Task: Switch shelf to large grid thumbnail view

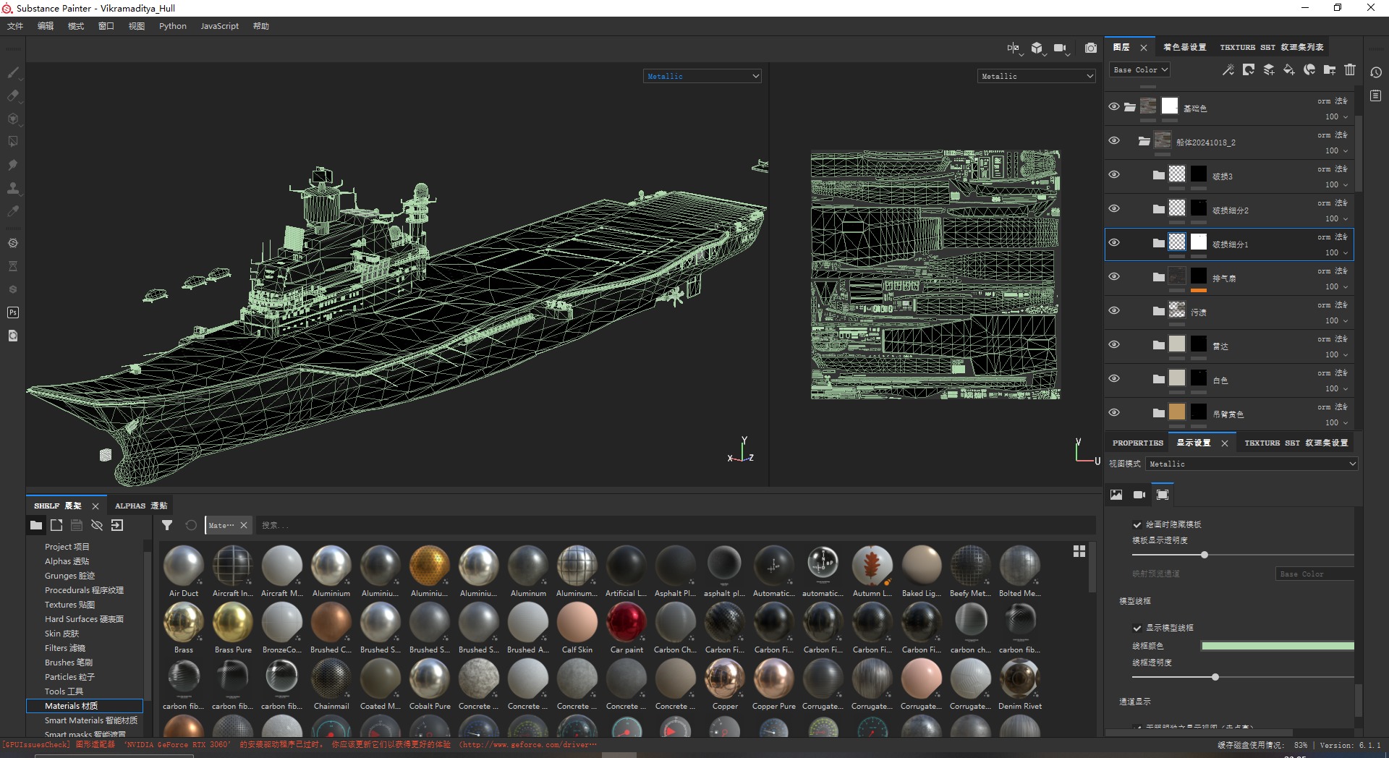Action: [1079, 551]
